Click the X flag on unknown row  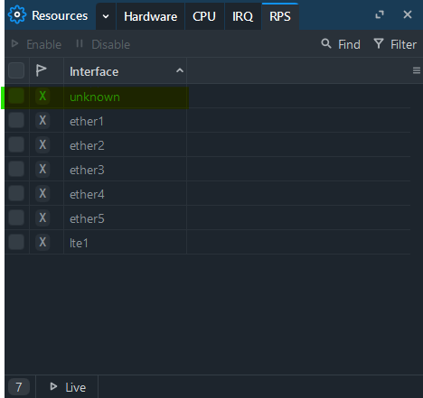(x=42, y=96)
